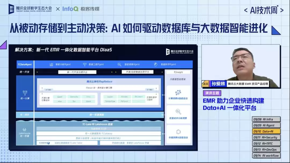Screen dimensions: 290x163
Task: Click the 大数据智能管家 text
Action: 178,79
